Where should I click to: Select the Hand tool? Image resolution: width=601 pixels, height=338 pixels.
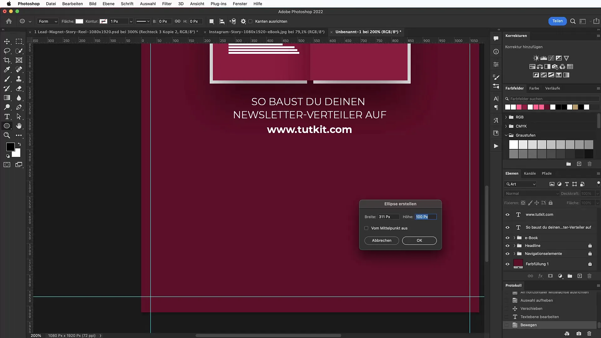19,126
